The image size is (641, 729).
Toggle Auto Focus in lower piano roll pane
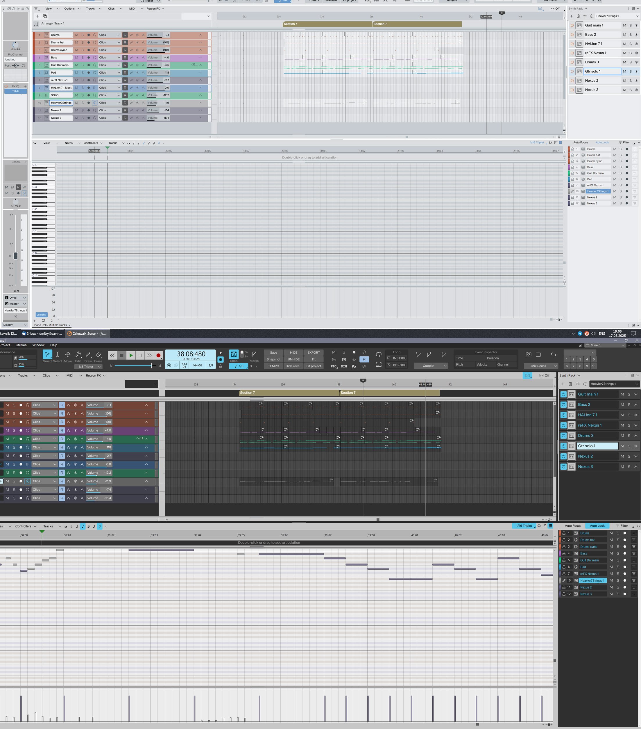coord(573,526)
